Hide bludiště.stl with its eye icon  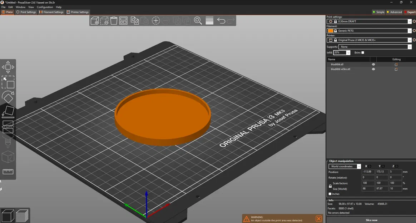click(x=373, y=65)
